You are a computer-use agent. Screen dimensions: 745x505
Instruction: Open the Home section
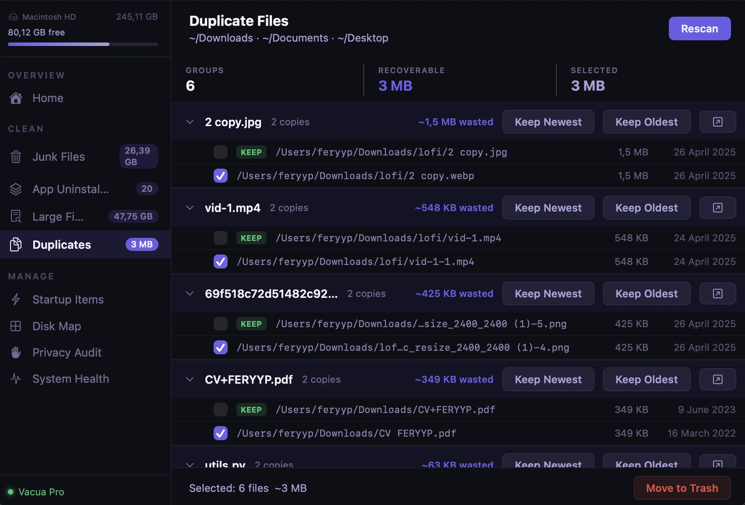point(85,98)
